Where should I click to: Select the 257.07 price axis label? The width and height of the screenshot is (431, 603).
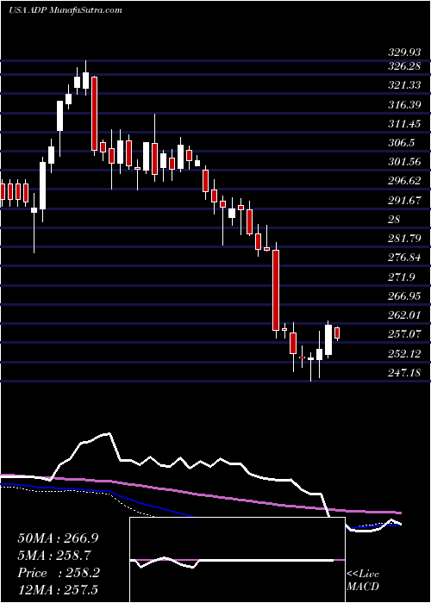[x=404, y=334]
